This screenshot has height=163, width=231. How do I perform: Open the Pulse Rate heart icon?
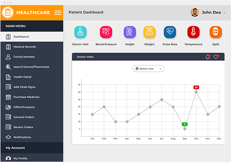[x=170, y=32]
